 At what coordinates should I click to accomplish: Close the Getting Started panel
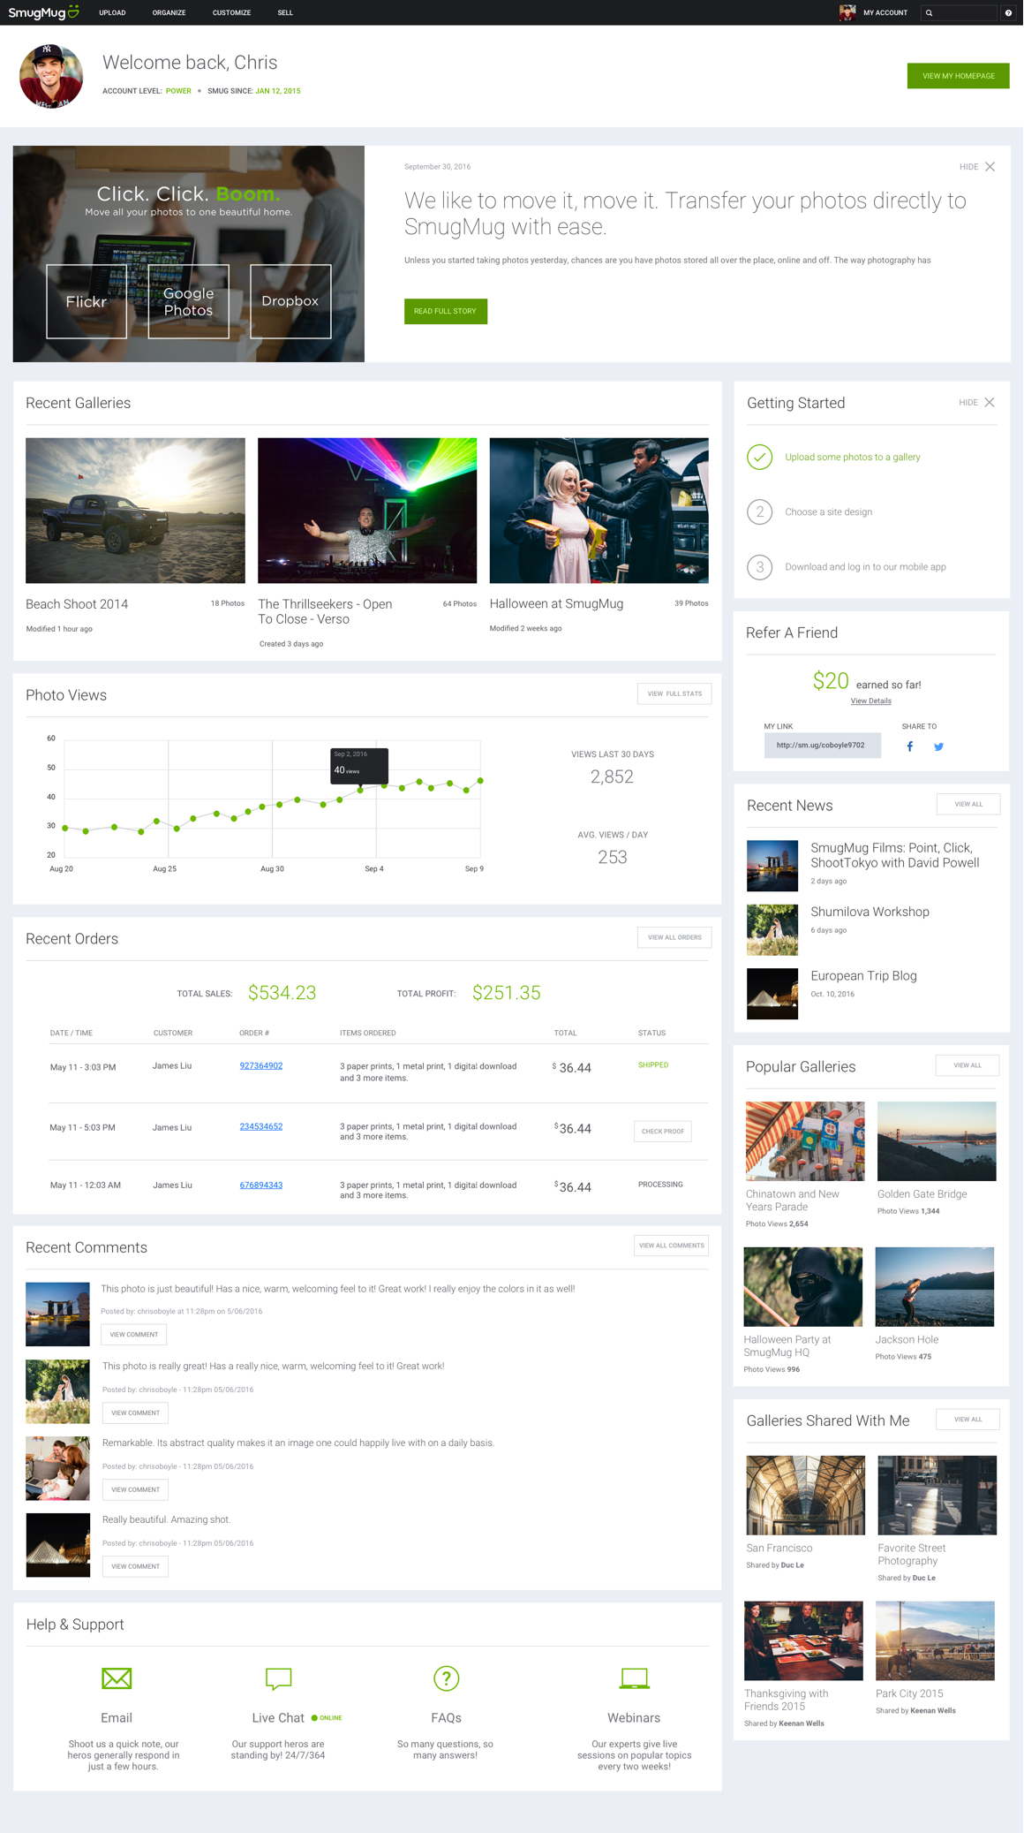[x=990, y=403]
